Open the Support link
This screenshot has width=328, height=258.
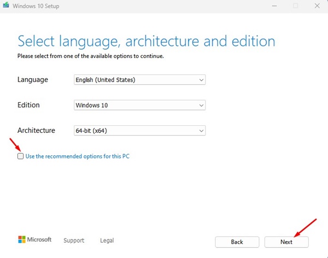coord(74,241)
